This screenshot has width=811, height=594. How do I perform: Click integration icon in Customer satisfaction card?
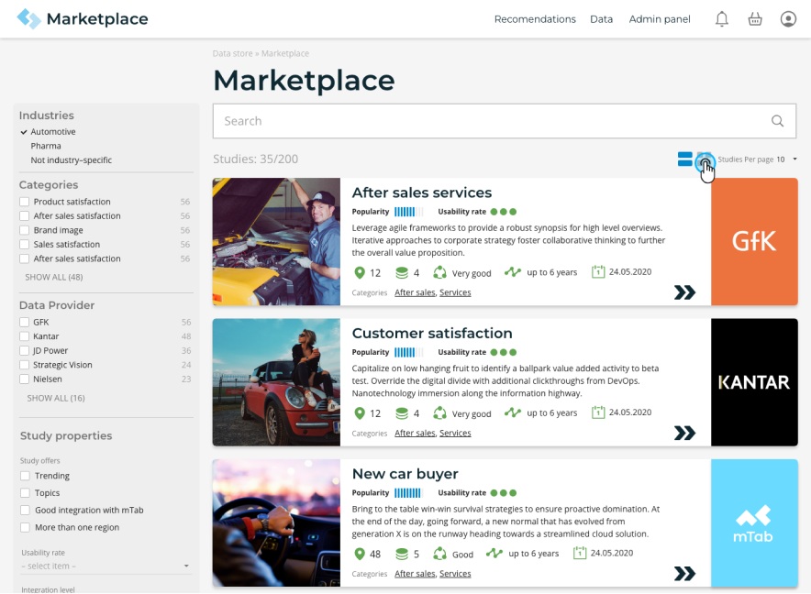pos(439,413)
